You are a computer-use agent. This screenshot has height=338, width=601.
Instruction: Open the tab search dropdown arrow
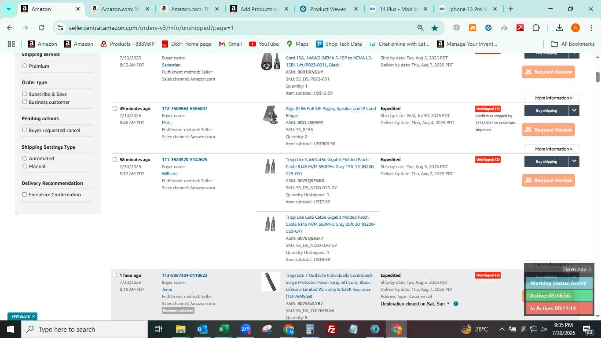tap(8, 9)
